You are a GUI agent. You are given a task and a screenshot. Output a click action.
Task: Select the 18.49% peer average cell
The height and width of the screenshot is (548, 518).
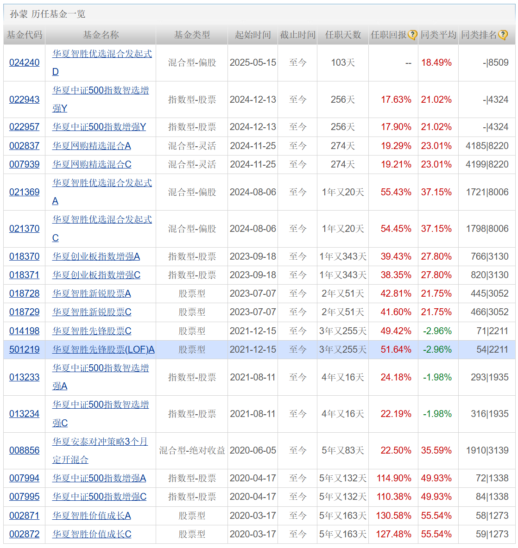tap(436, 63)
